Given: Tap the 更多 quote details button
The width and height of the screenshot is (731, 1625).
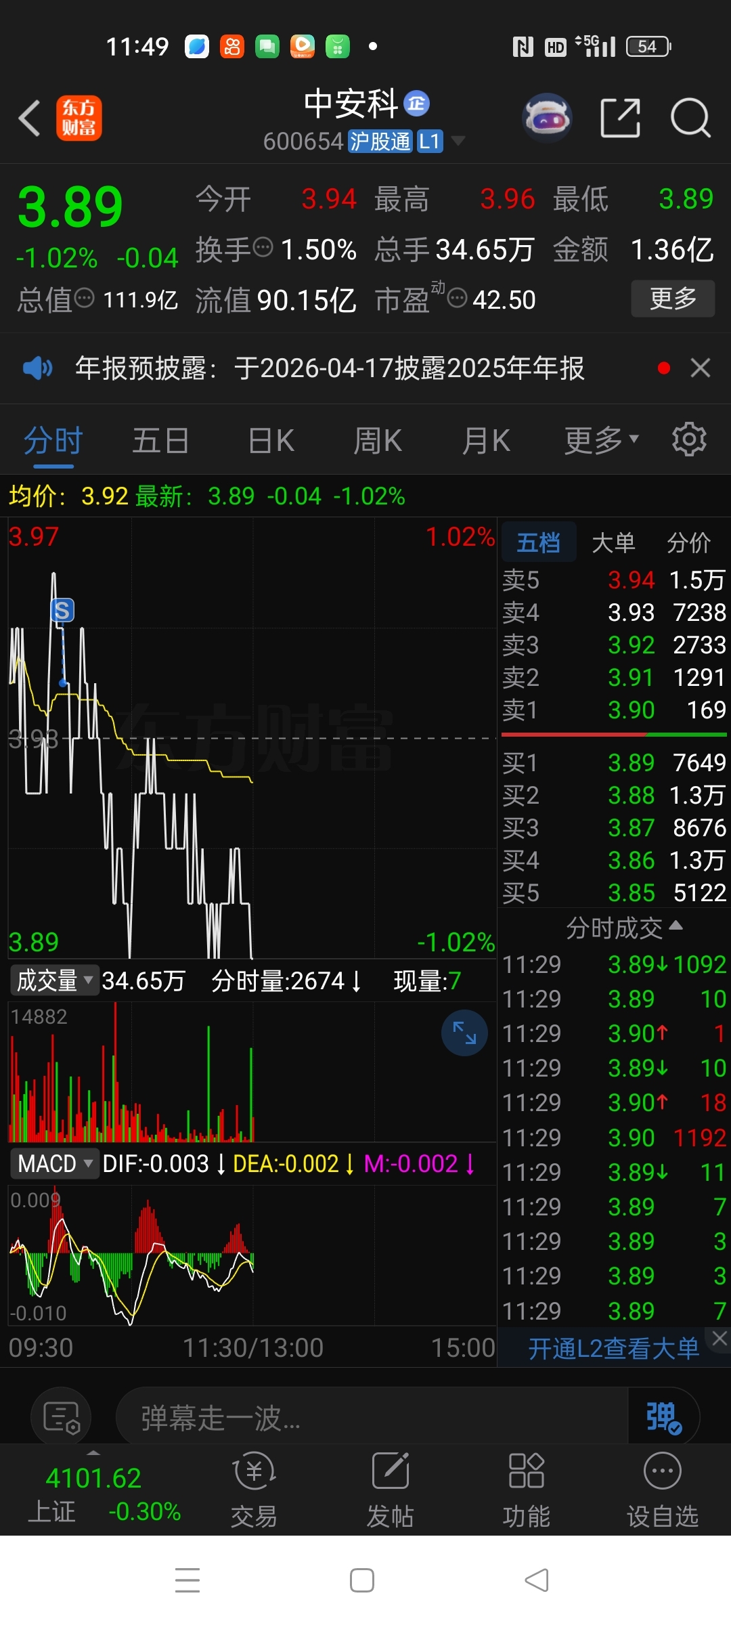Looking at the screenshot, I should click(673, 298).
